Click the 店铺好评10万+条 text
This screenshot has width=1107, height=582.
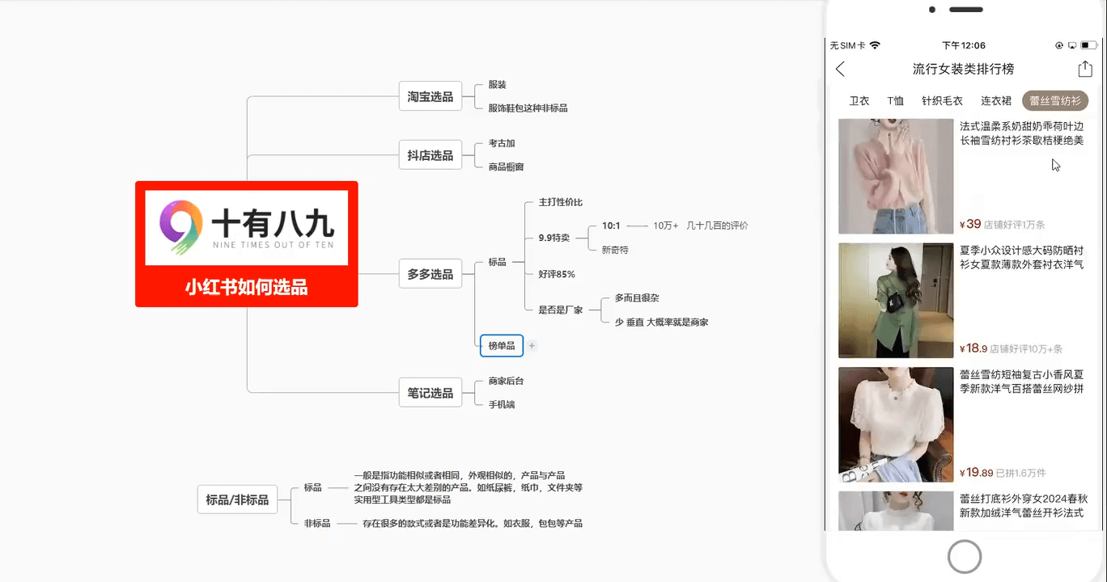(1026, 349)
